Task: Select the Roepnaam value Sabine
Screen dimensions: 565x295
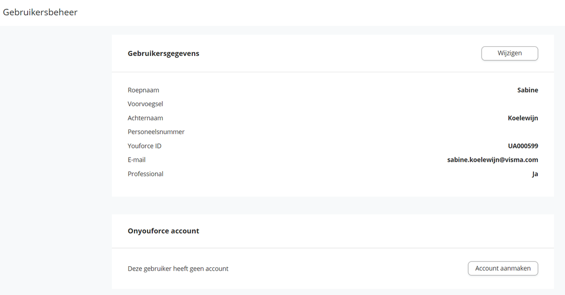Action: click(528, 90)
